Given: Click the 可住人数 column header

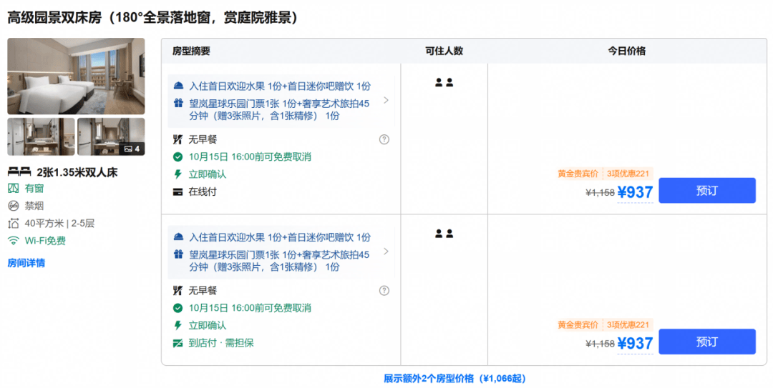Looking at the screenshot, I should (444, 51).
